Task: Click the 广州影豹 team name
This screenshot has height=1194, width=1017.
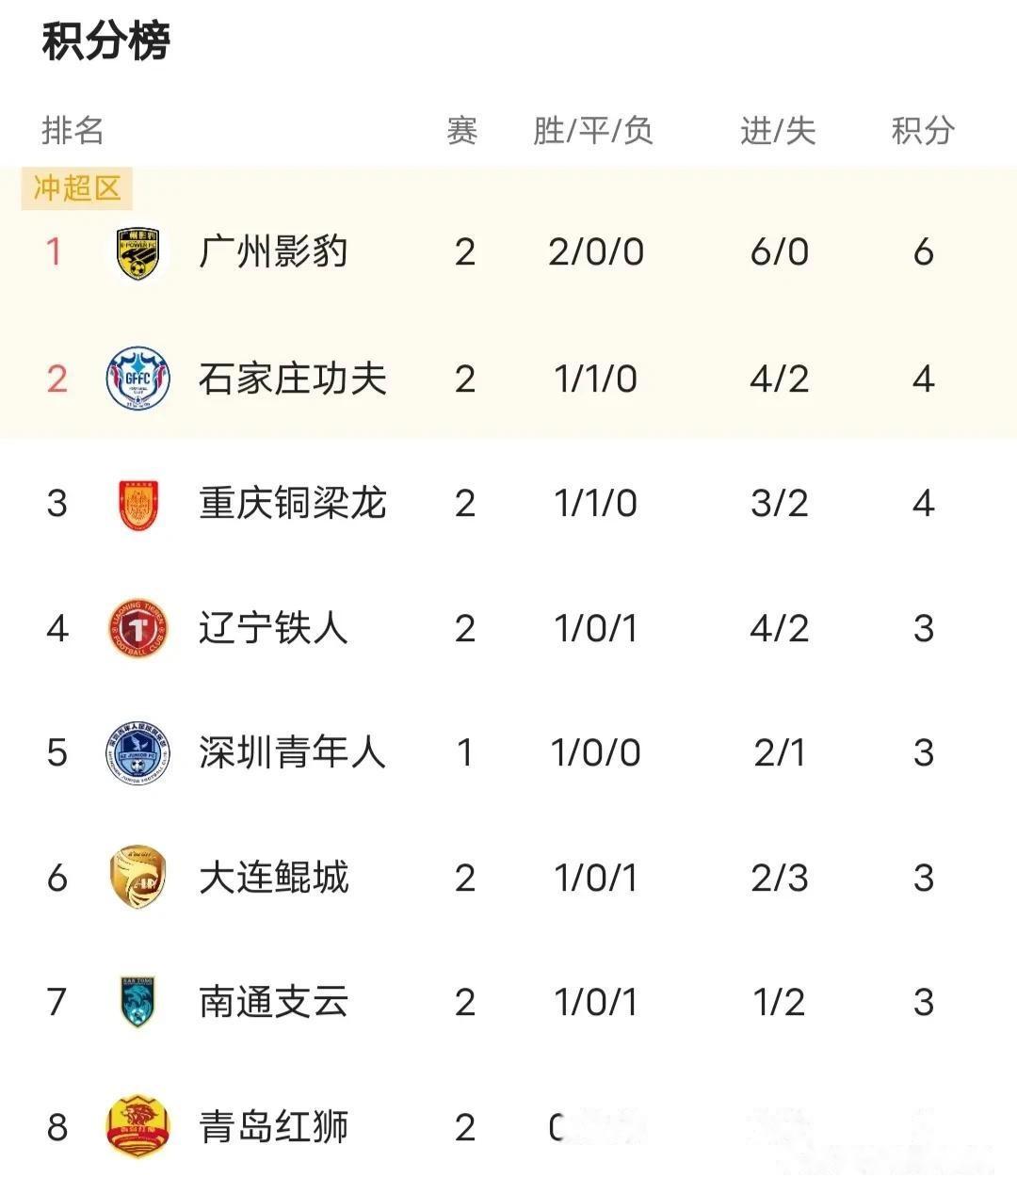Action: (x=273, y=252)
